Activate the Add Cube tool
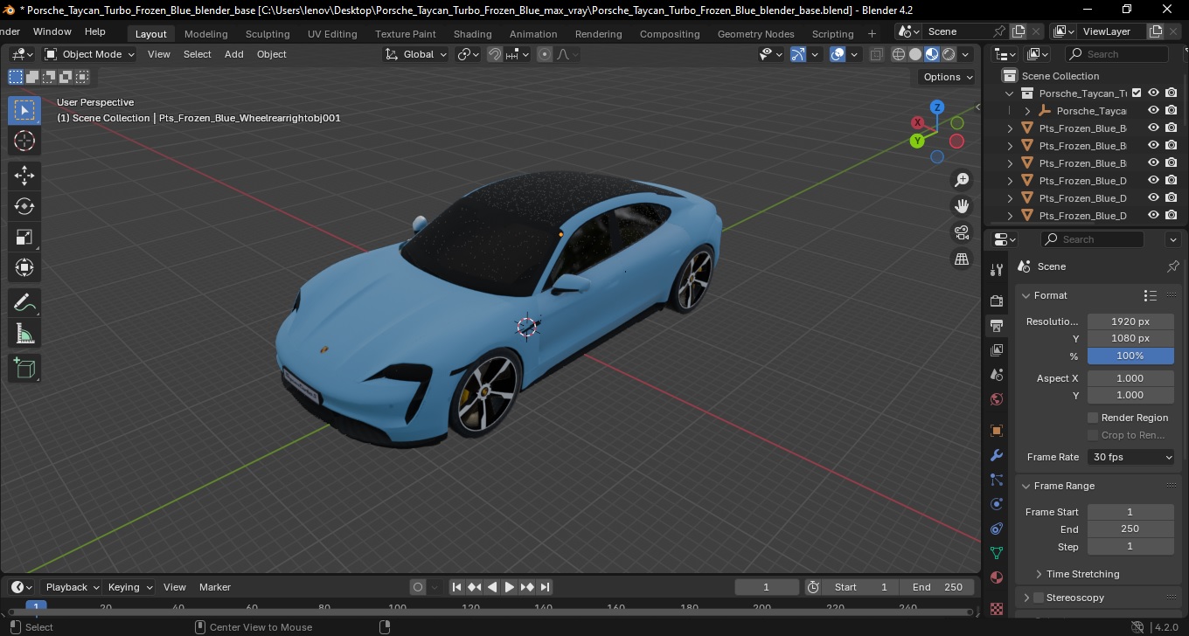The height and width of the screenshot is (636, 1189). pyautogui.click(x=24, y=368)
